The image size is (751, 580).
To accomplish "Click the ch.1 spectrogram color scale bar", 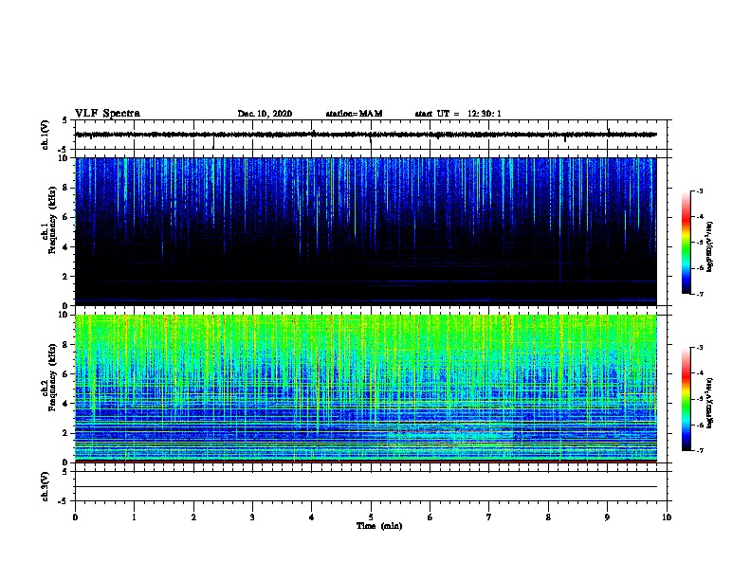I will pos(687,243).
